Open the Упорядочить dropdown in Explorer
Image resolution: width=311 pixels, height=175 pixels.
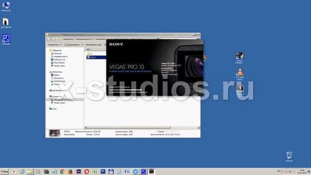[55, 45]
